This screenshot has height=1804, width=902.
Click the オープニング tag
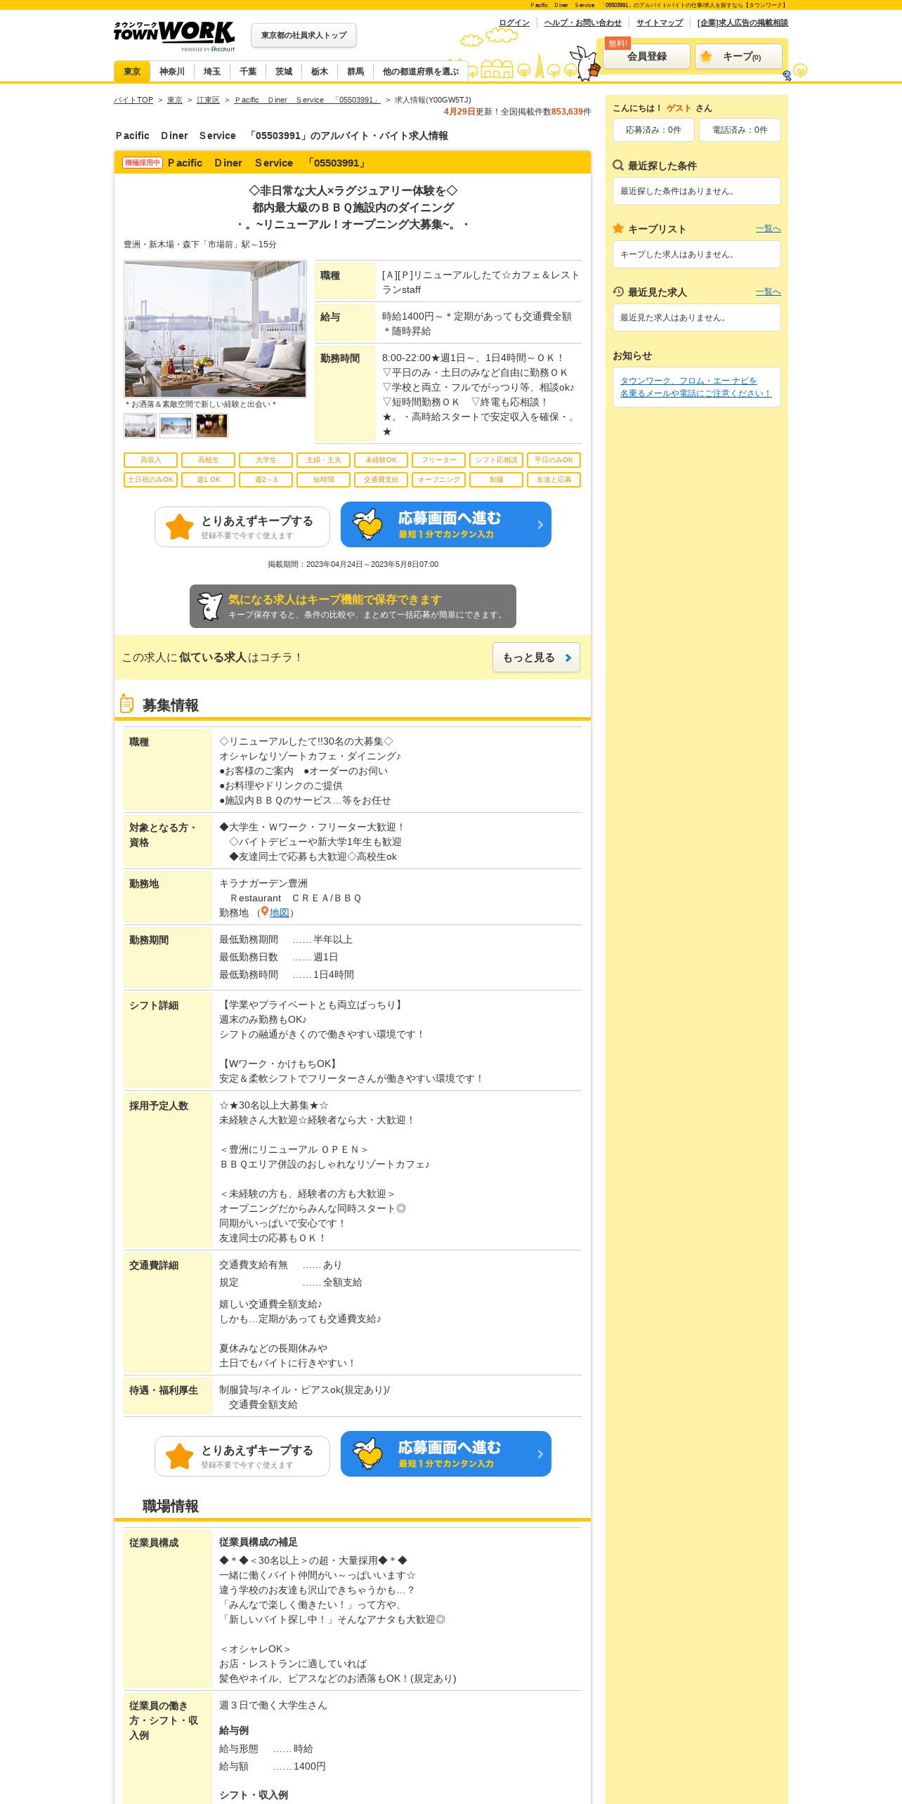[438, 480]
